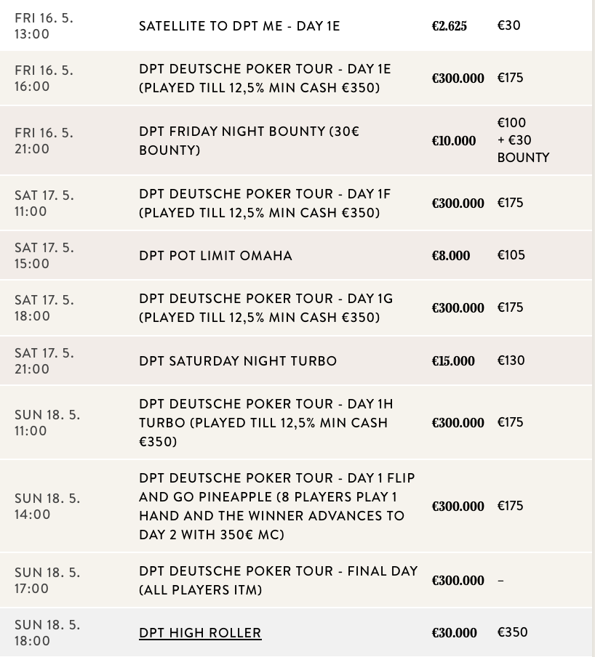Open the DPT High Roller link
This screenshot has height=657, width=595.
[x=200, y=633]
